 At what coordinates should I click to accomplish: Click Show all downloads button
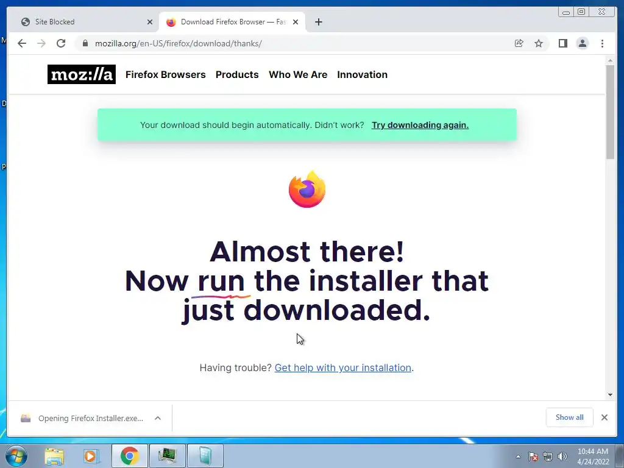point(570,417)
